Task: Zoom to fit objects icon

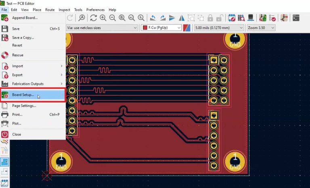Action: [132, 18]
